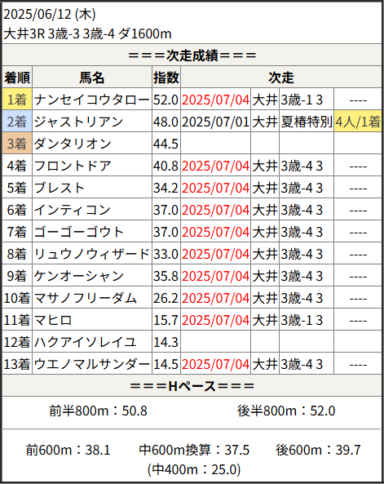Click the Hペース section heading
The height and width of the screenshot is (484, 384).
192,386
